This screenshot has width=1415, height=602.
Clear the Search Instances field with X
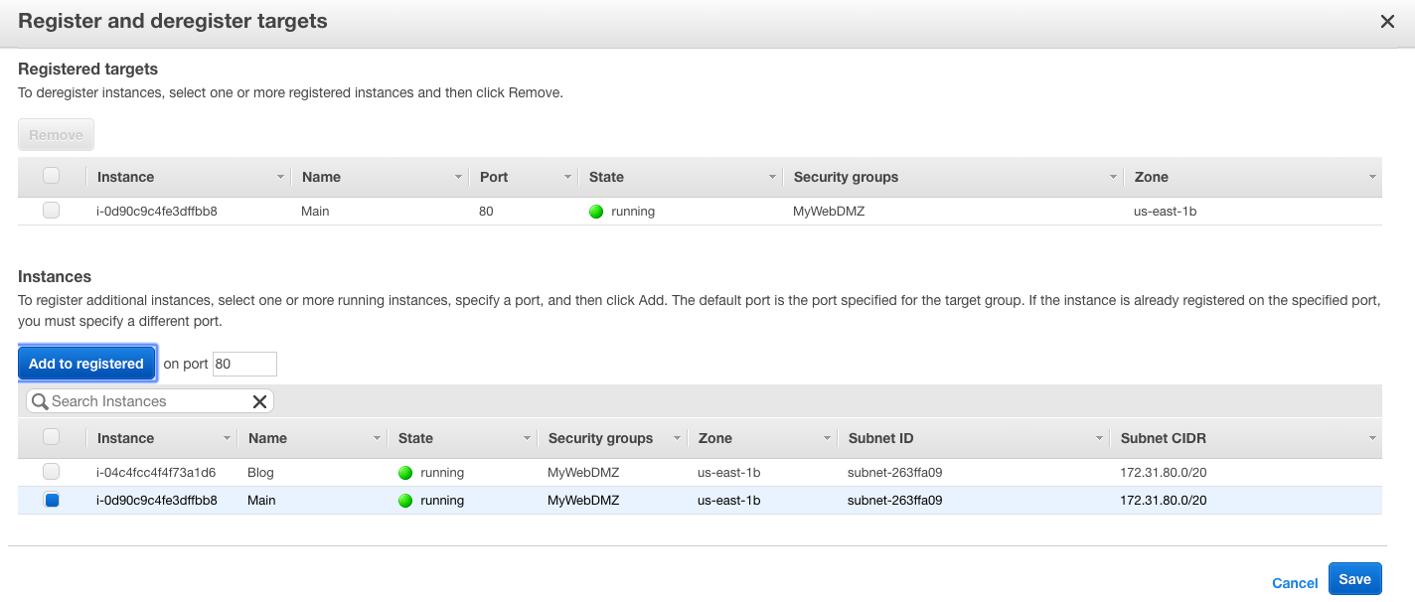pos(259,401)
